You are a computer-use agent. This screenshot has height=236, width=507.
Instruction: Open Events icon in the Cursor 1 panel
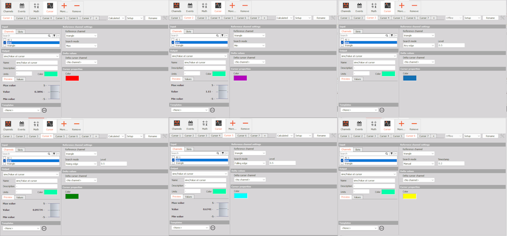(x=22, y=7)
